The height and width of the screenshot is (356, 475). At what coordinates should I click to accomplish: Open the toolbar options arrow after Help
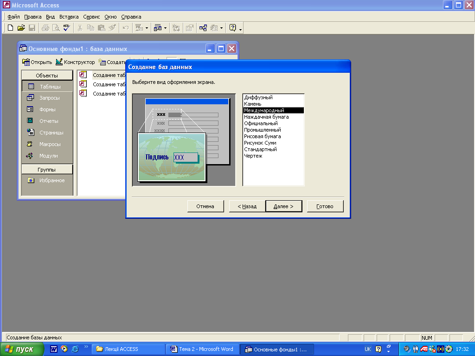click(241, 29)
